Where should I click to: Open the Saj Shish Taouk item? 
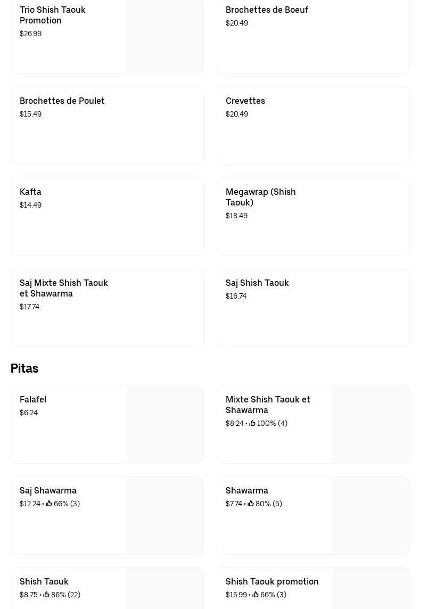tap(257, 283)
